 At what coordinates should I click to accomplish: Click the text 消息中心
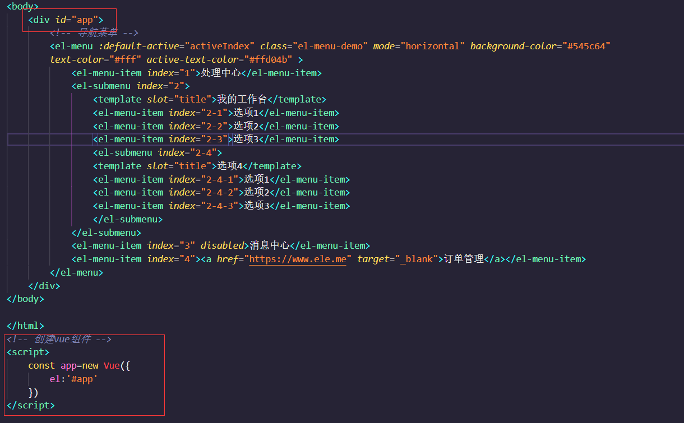pos(270,245)
